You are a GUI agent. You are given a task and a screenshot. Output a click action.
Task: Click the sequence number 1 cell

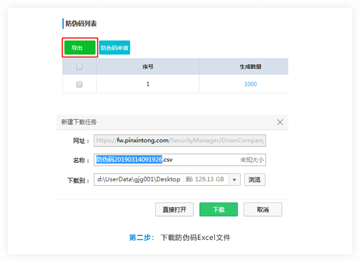[148, 84]
